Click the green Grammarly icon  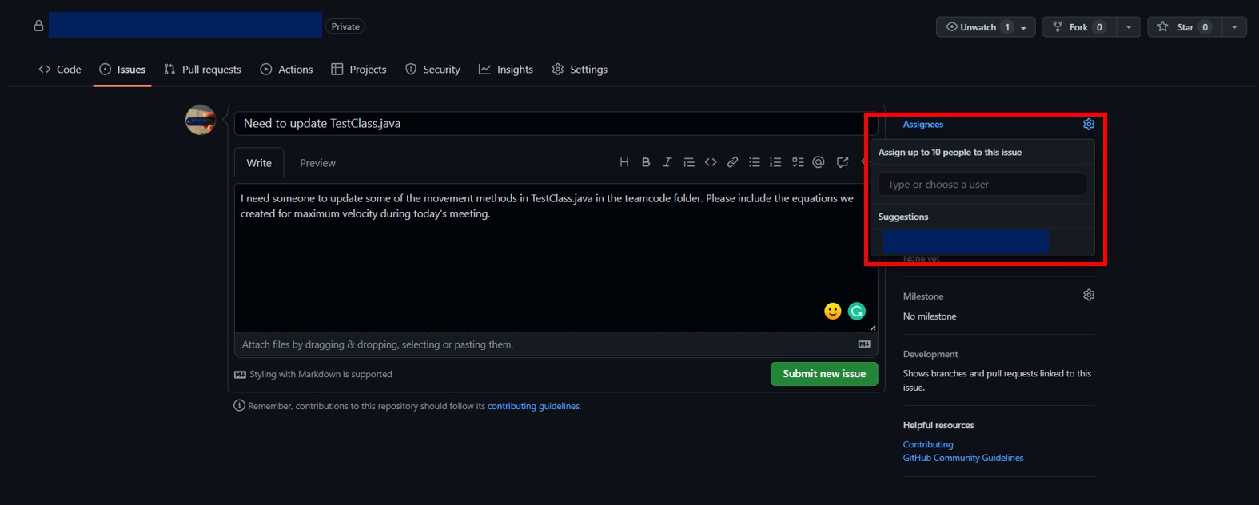point(857,311)
